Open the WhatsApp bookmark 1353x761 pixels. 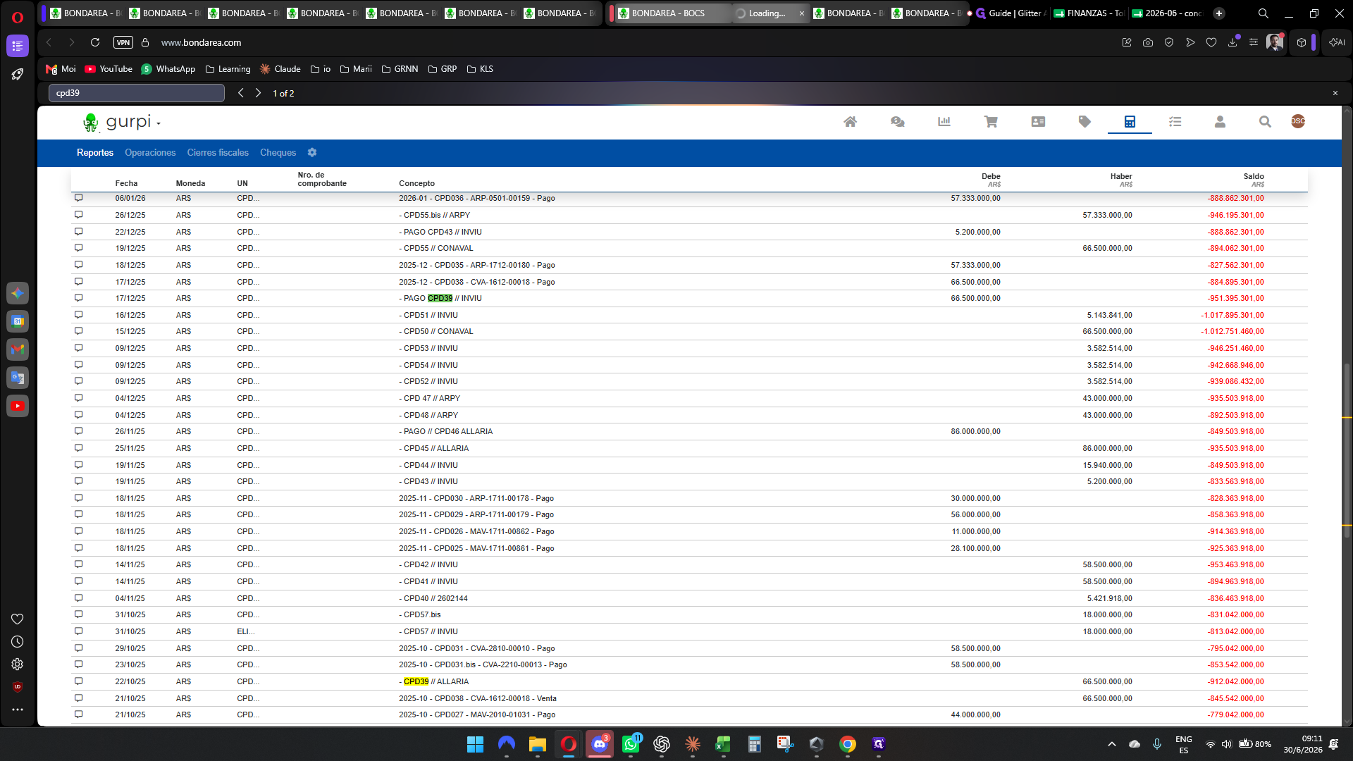(168, 69)
